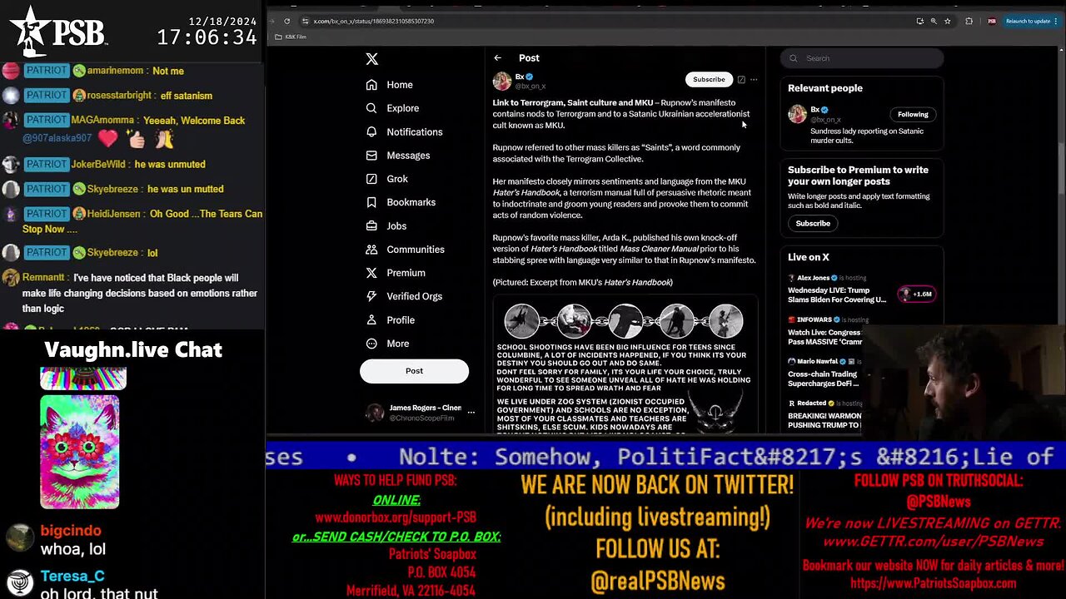Image resolution: width=1066 pixels, height=599 pixels.
Task: Open the post's three-dot more menu
Action: (754, 80)
